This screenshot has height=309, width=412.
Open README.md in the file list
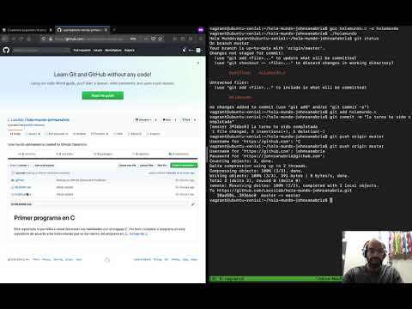point(22,187)
